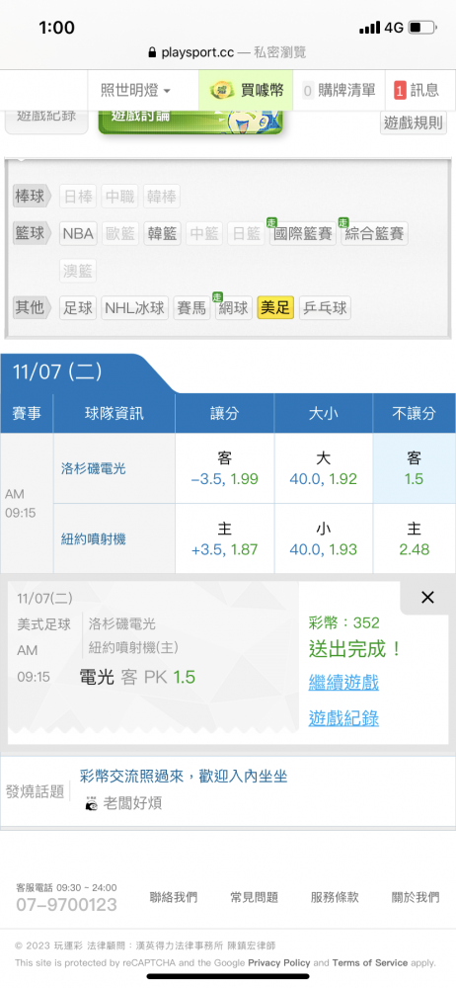Click the 繼續遊戲 link
Viewport: 456px width, 988px height.
click(343, 683)
